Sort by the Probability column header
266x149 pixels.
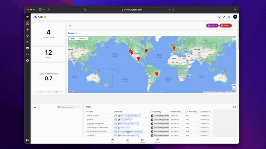(x=191, y=112)
